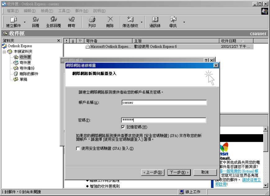Select the 寄件匣 folder in tree
This screenshot has height=196, width=270.
[x=25, y=62]
